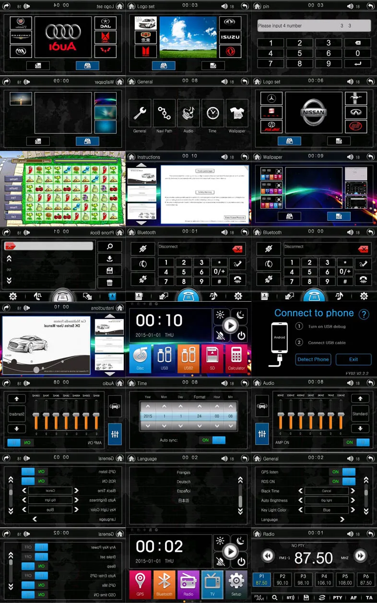Open the help question mark on Connect to phone

(x=364, y=315)
